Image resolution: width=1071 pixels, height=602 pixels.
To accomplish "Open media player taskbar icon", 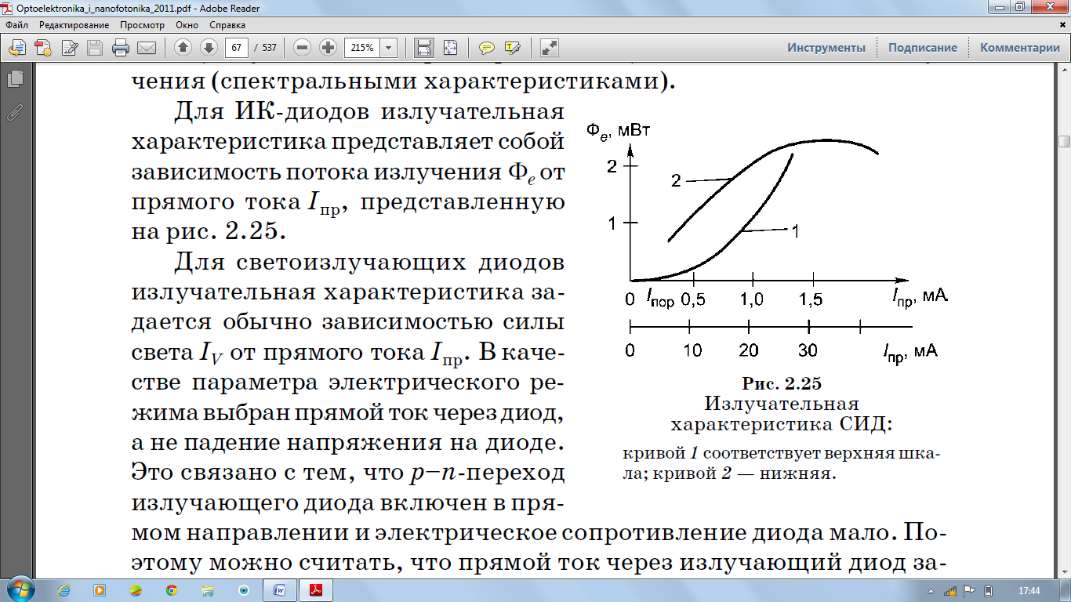I will [100, 590].
